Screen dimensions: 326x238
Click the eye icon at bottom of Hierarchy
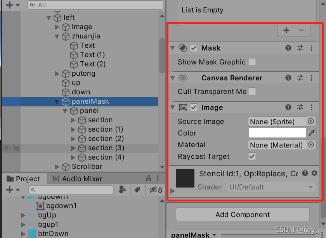6,148
